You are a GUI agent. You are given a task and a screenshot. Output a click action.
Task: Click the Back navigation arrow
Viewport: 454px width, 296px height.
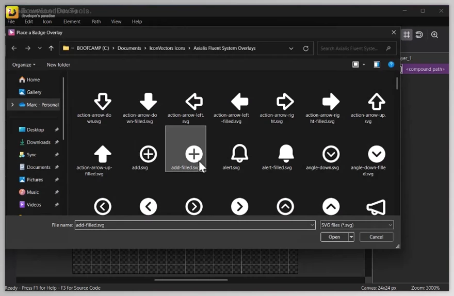point(14,48)
